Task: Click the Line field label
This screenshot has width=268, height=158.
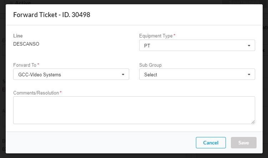Action: click(18, 36)
